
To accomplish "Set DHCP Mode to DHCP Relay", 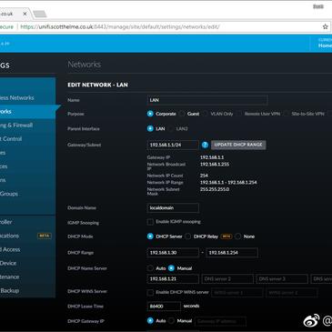I will click(x=188, y=236).
